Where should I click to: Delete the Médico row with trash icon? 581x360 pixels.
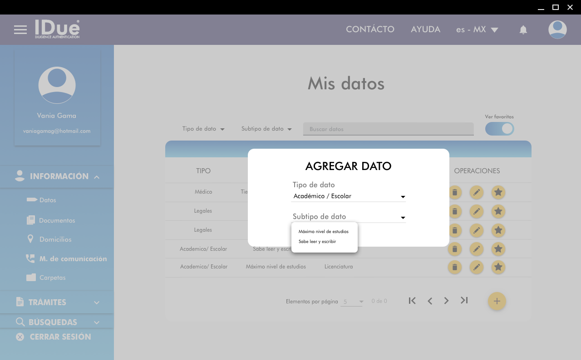pos(454,192)
